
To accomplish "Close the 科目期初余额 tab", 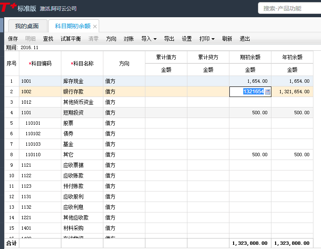I will (95, 26).
